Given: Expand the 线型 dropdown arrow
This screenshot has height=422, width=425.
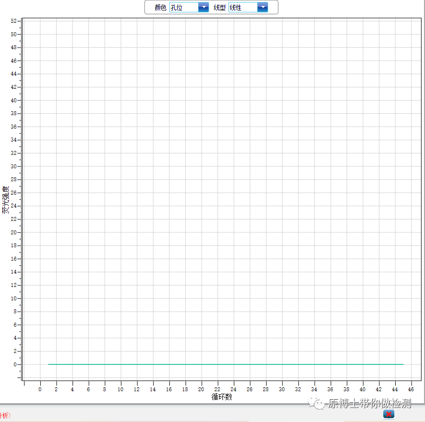Looking at the screenshot, I should coord(263,7).
